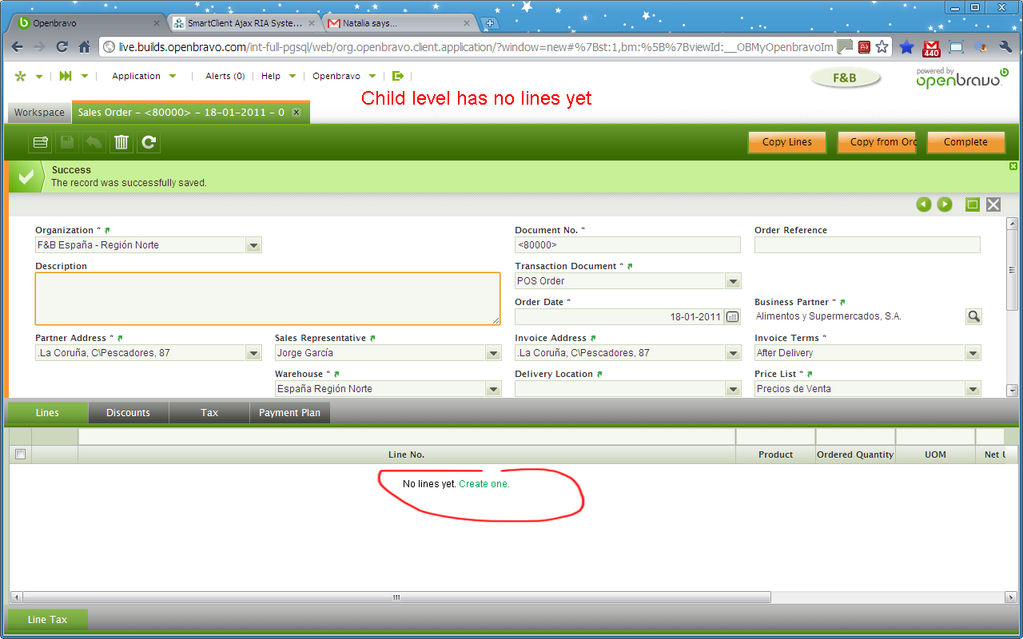Open a new Chrome tab

click(x=490, y=23)
